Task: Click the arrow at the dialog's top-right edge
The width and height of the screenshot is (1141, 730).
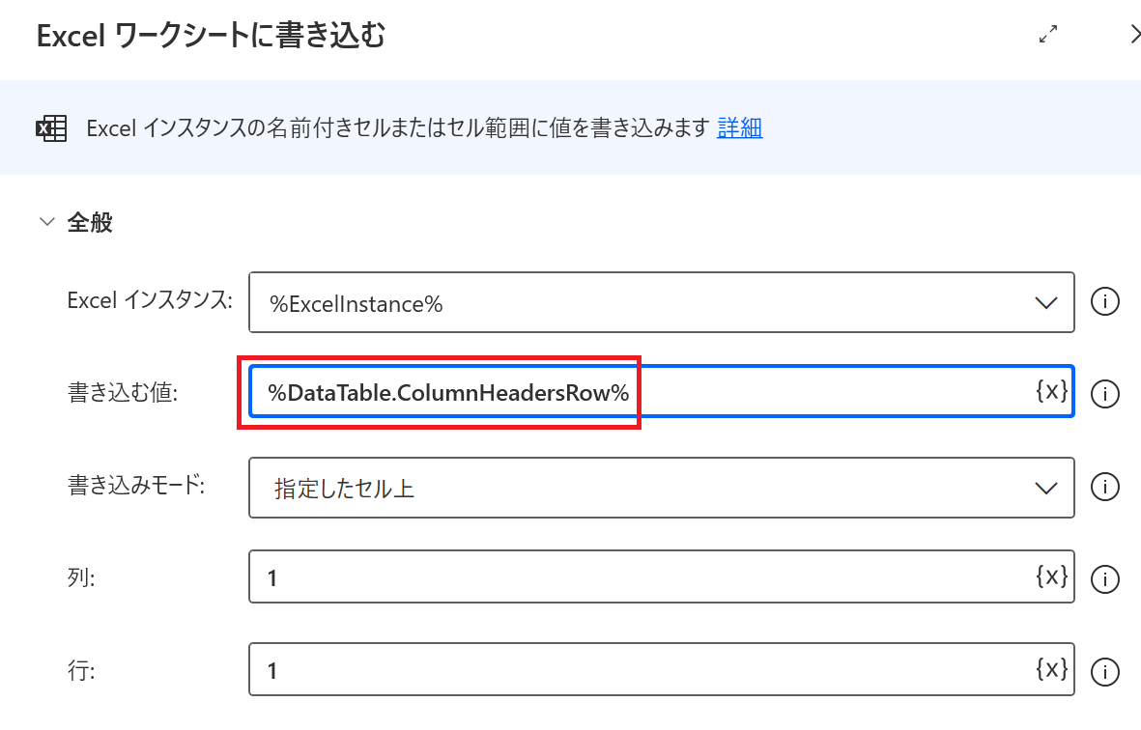Action: point(1134,35)
